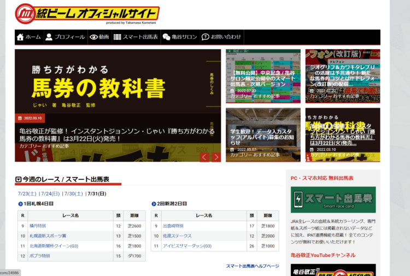This screenshot has height=276, width=410.
Task: Select the 7/24(日) date tab
Action: coord(50,193)
